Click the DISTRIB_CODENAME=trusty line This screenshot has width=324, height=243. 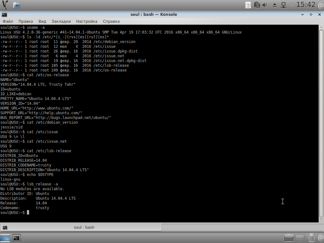tap(26, 165)
